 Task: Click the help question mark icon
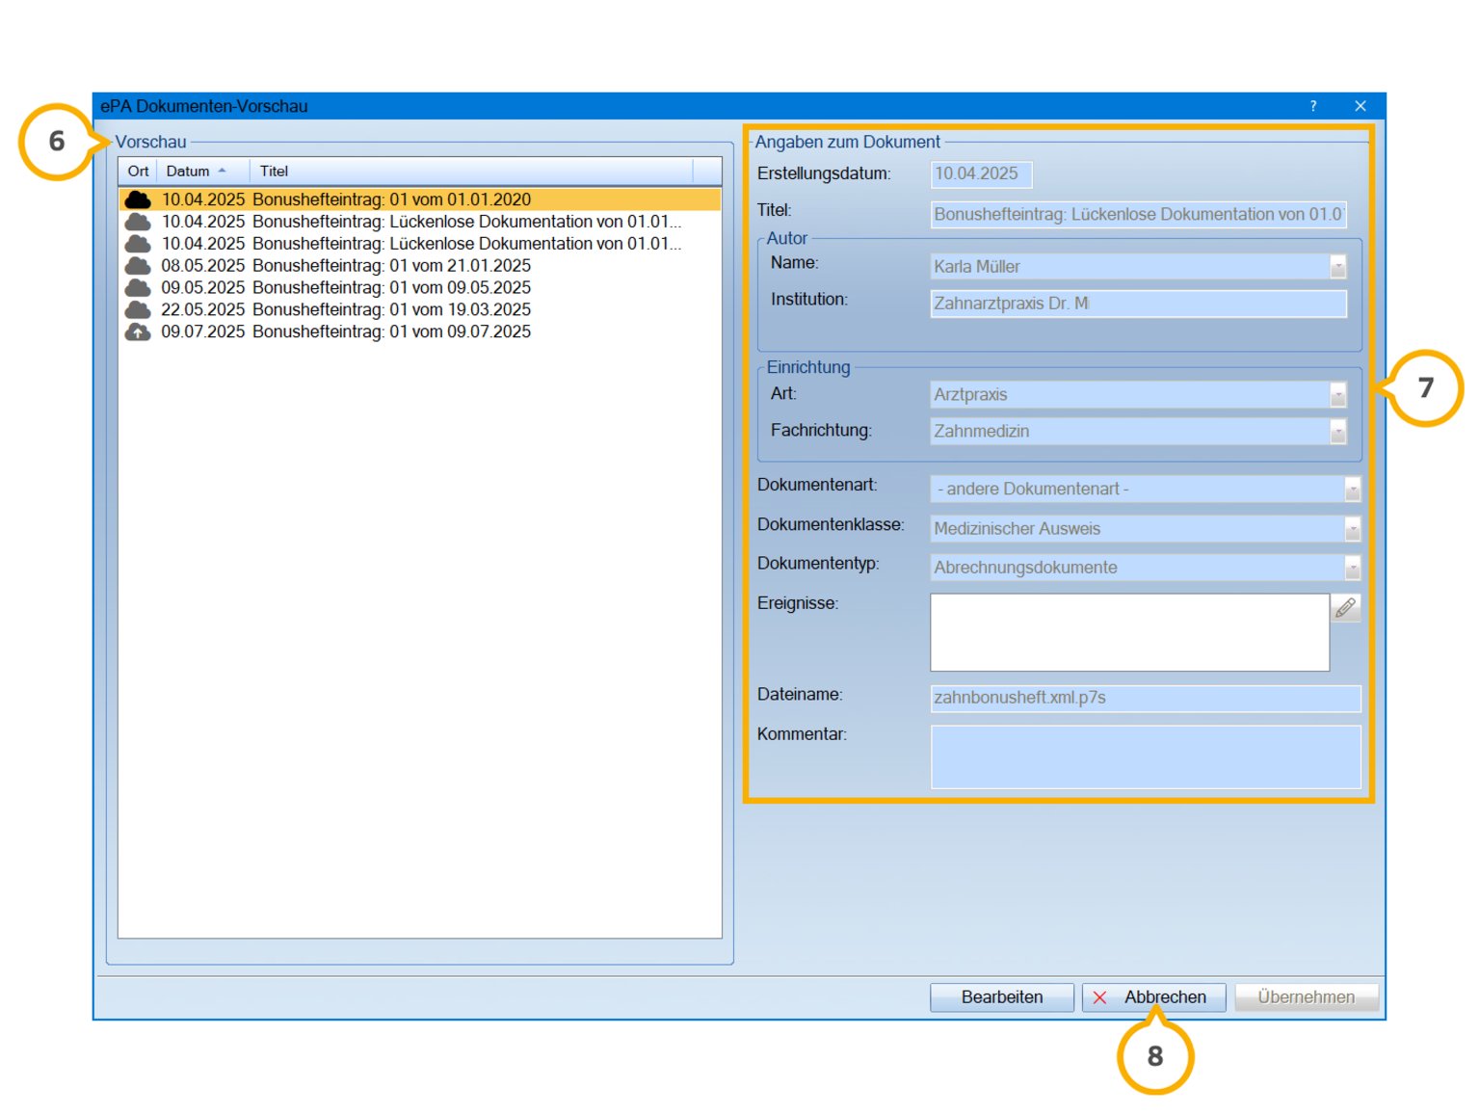[x=1312, y=106]
